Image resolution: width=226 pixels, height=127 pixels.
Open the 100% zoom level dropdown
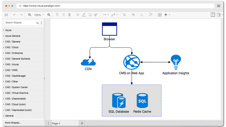click(x=39, y=15)
